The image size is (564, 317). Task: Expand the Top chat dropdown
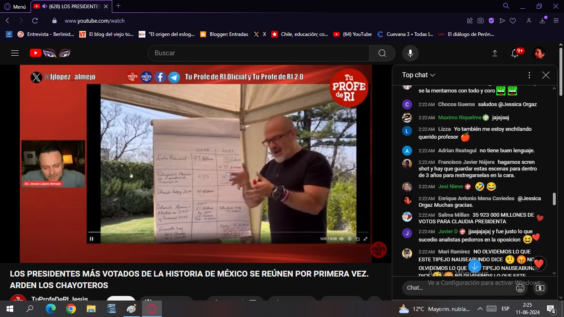[x=419, y=75]
